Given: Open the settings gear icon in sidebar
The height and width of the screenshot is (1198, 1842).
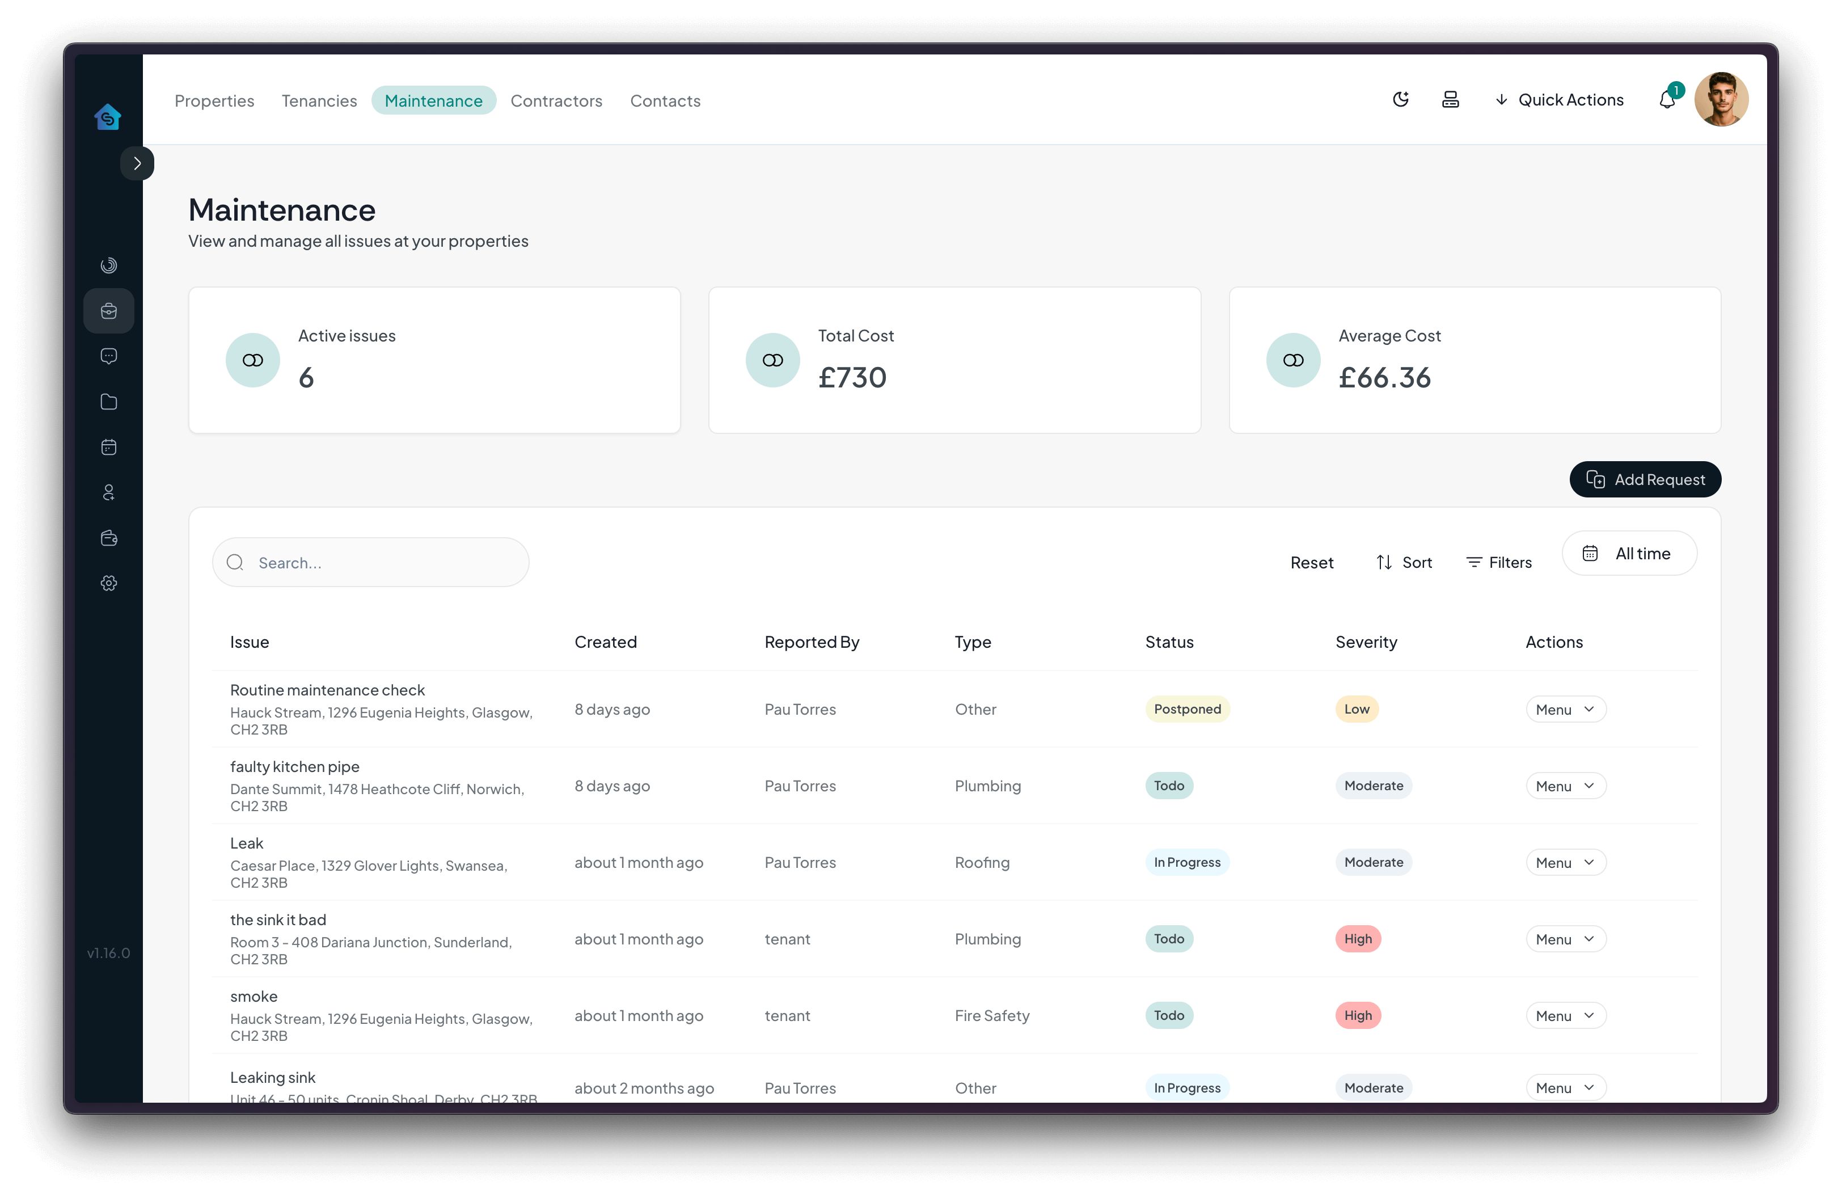Looking at the screenshot, I should point(109,583).
